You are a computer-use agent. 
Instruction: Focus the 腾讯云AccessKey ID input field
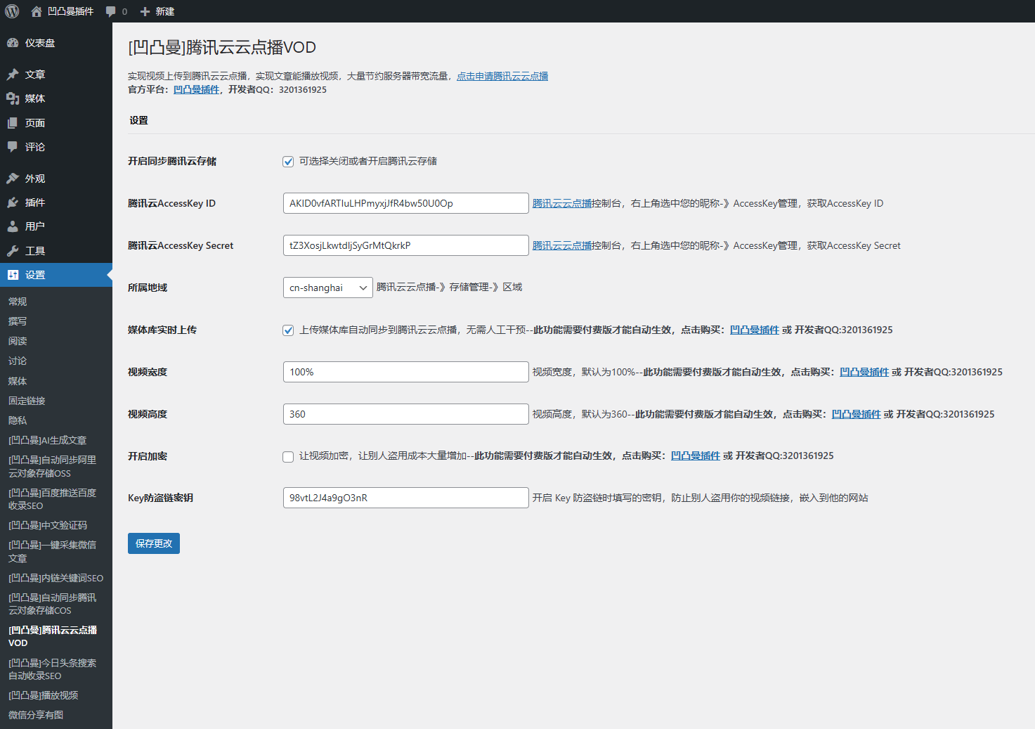coord(405,203)
